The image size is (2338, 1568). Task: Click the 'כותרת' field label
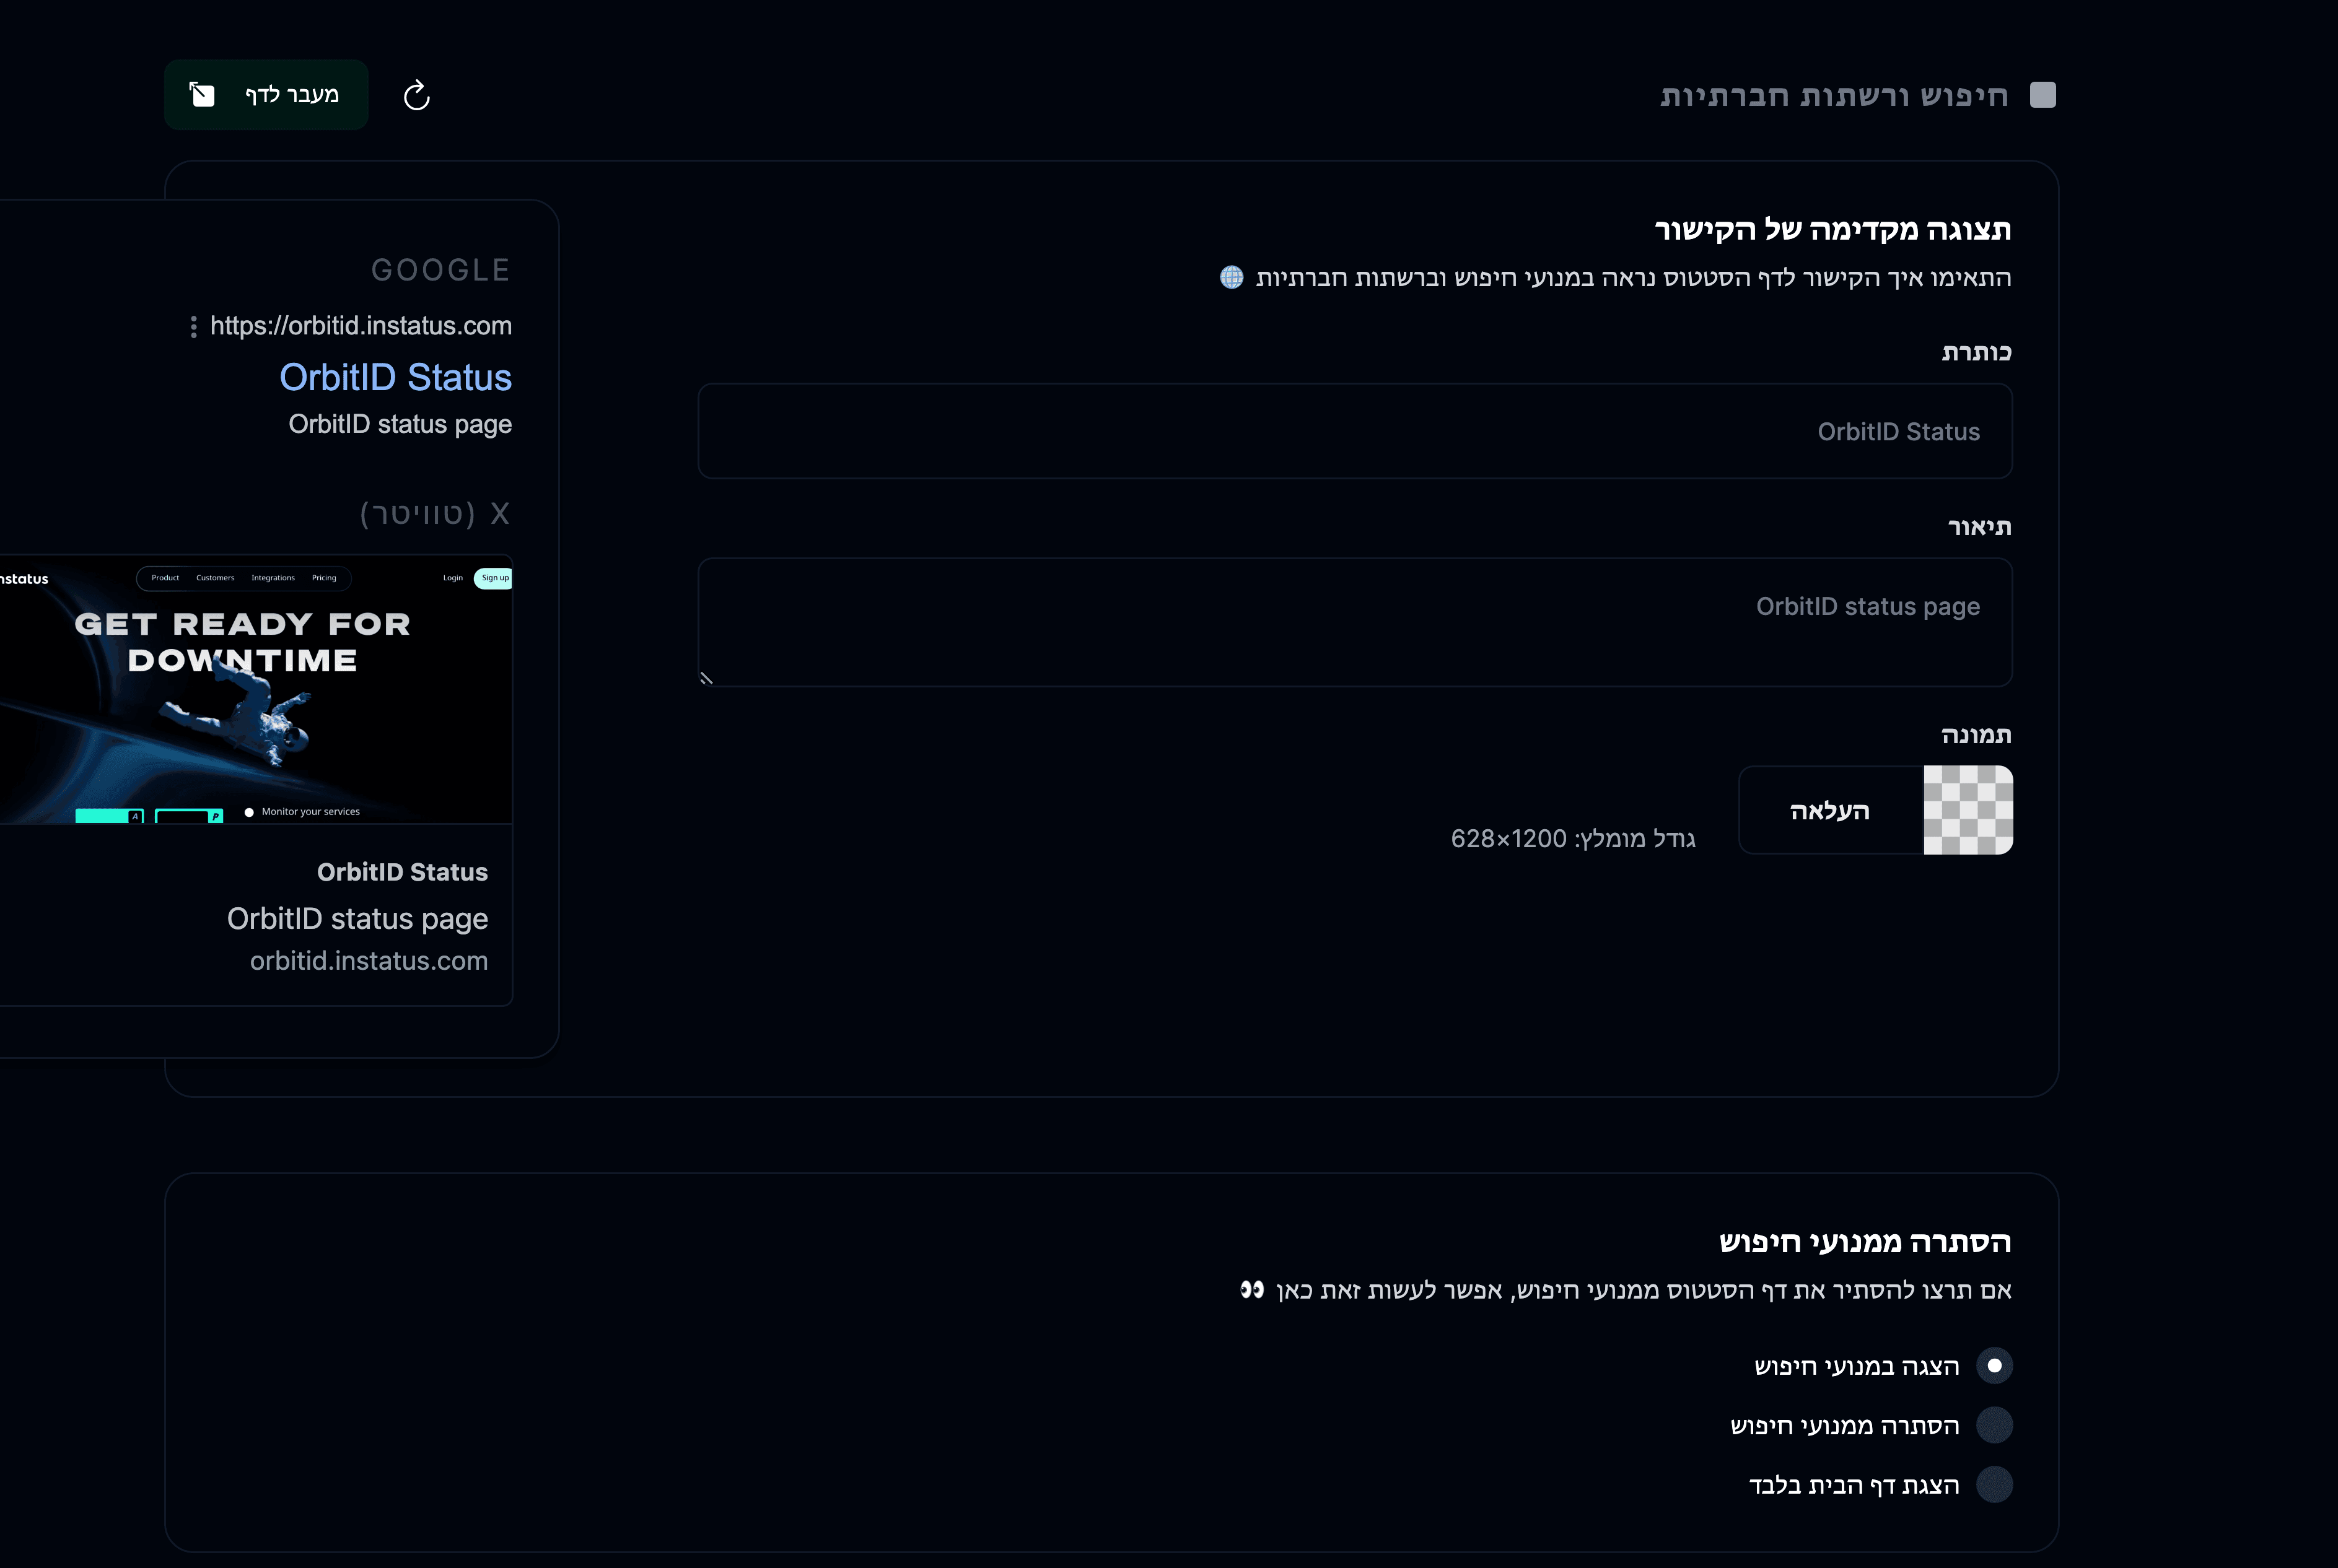[x=1976, y=352]
